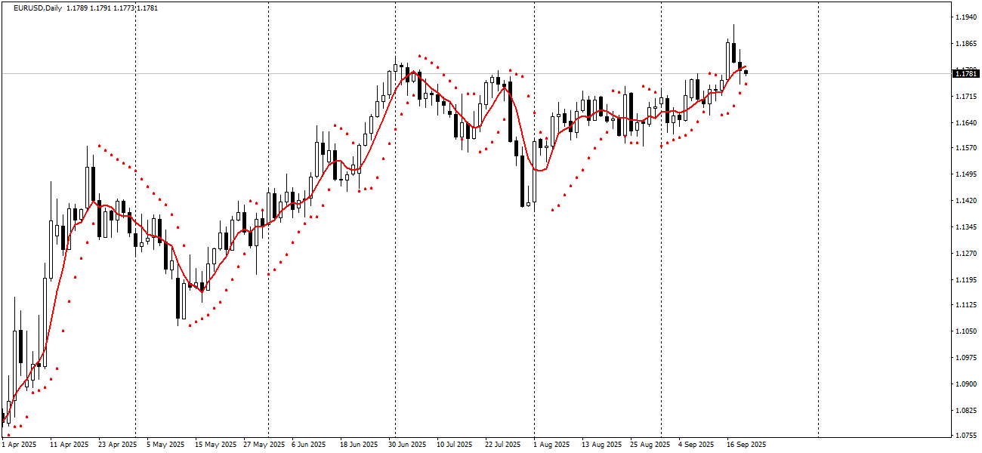Click the 1 Aug 2025 date label
982x453 pixels.
pyautogui.click(x=551, y=445)
